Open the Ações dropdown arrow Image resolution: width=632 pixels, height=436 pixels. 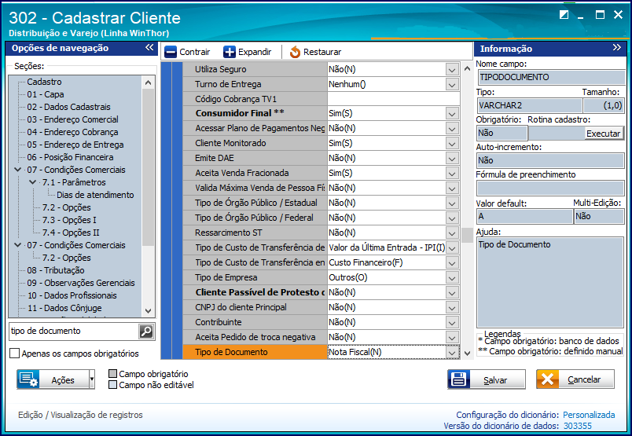pos(92,379)
